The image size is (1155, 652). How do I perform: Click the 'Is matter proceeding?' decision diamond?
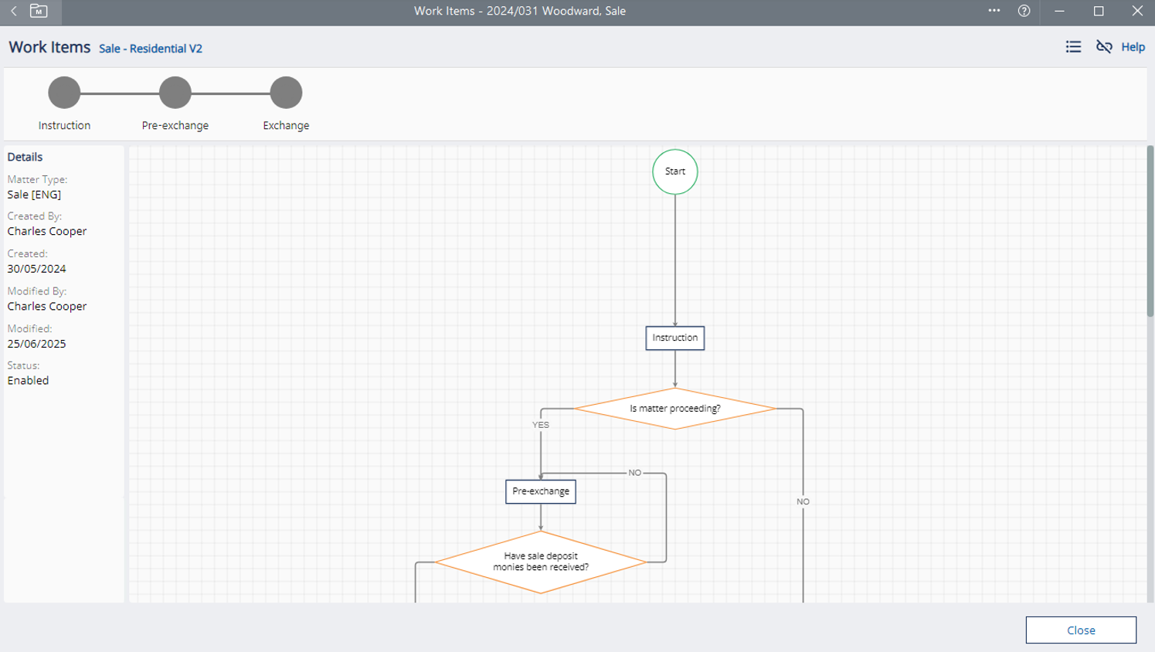[674, 409]
